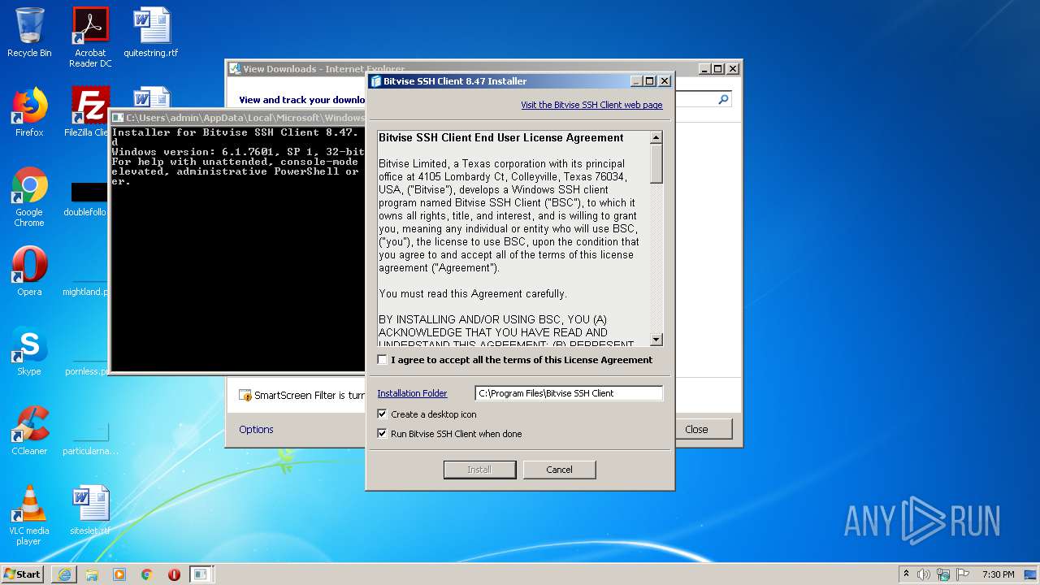Viewport: 1040px width, 585px height.
Task: Visit the Bitvise SSH Client web page
Action: pyautogui.click(x=591, y=105)
